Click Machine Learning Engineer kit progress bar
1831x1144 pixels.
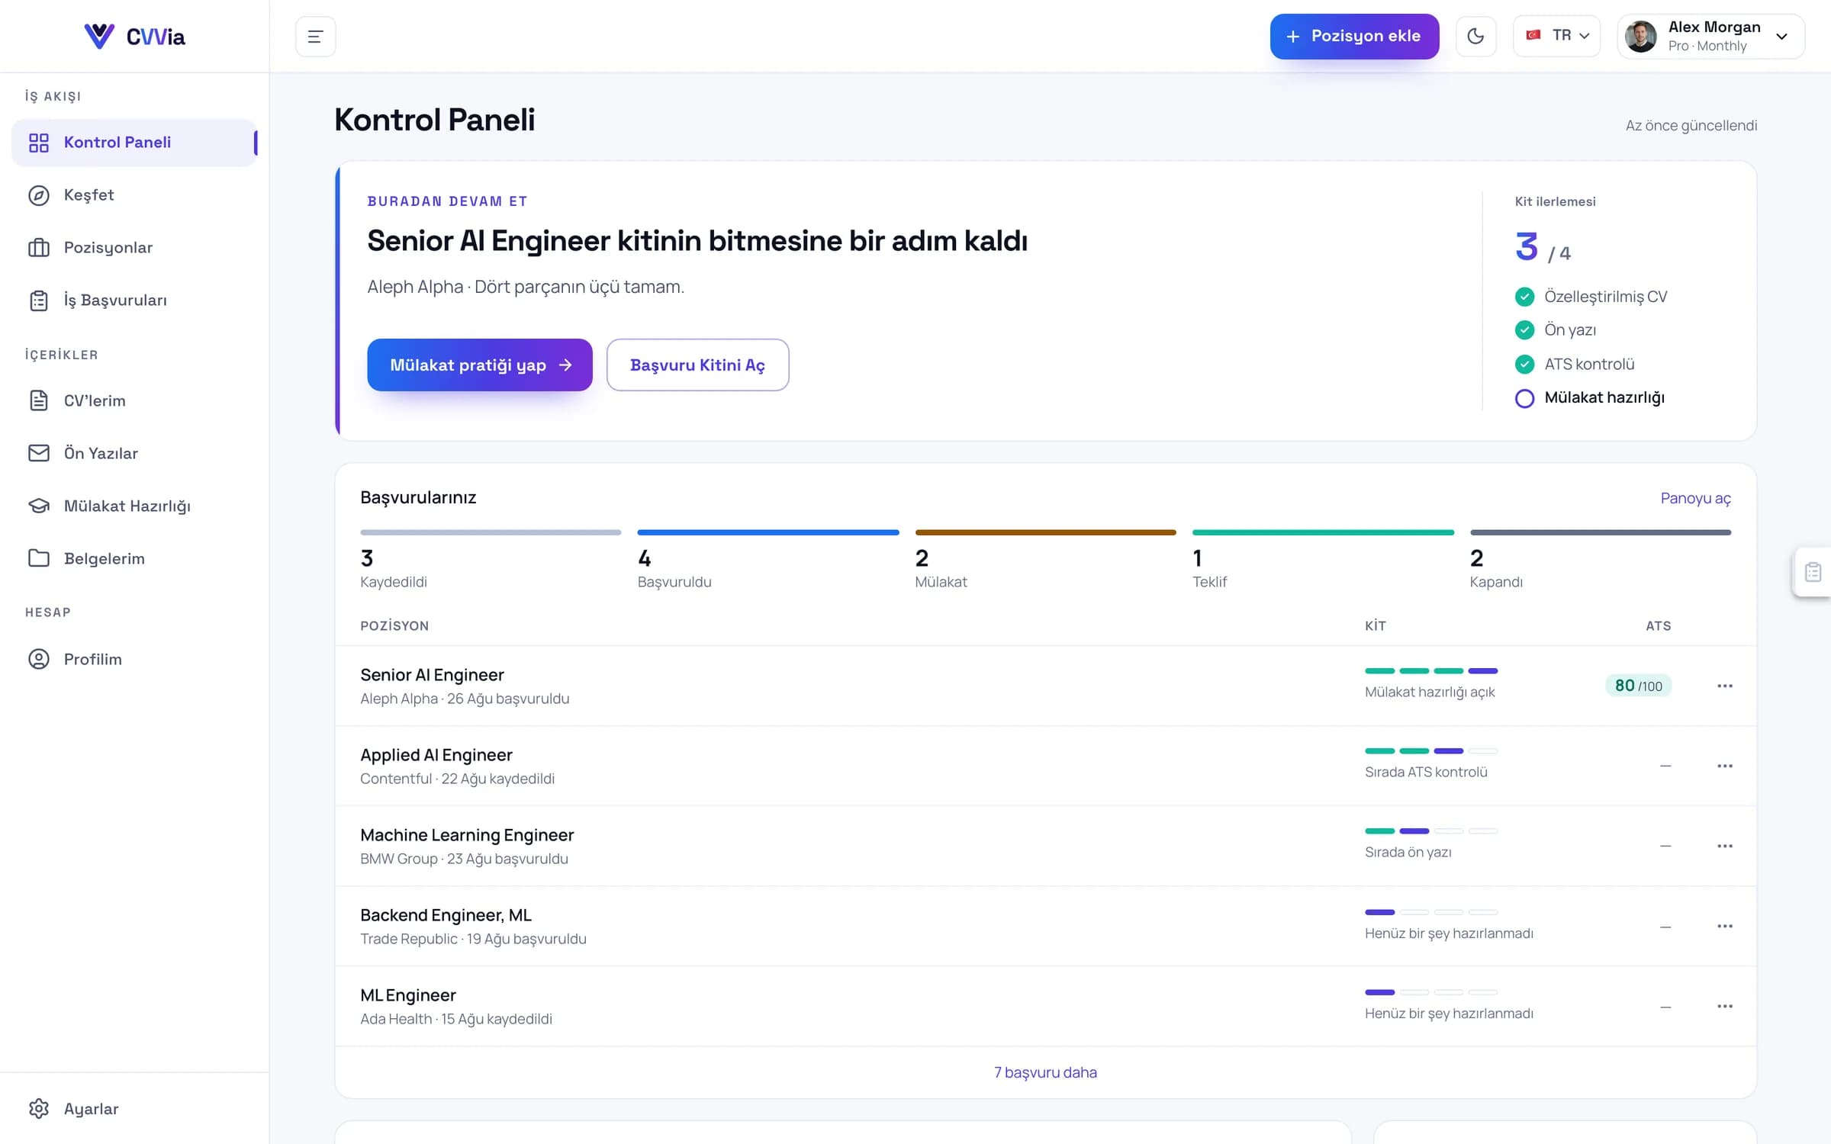pos(1431,831)
